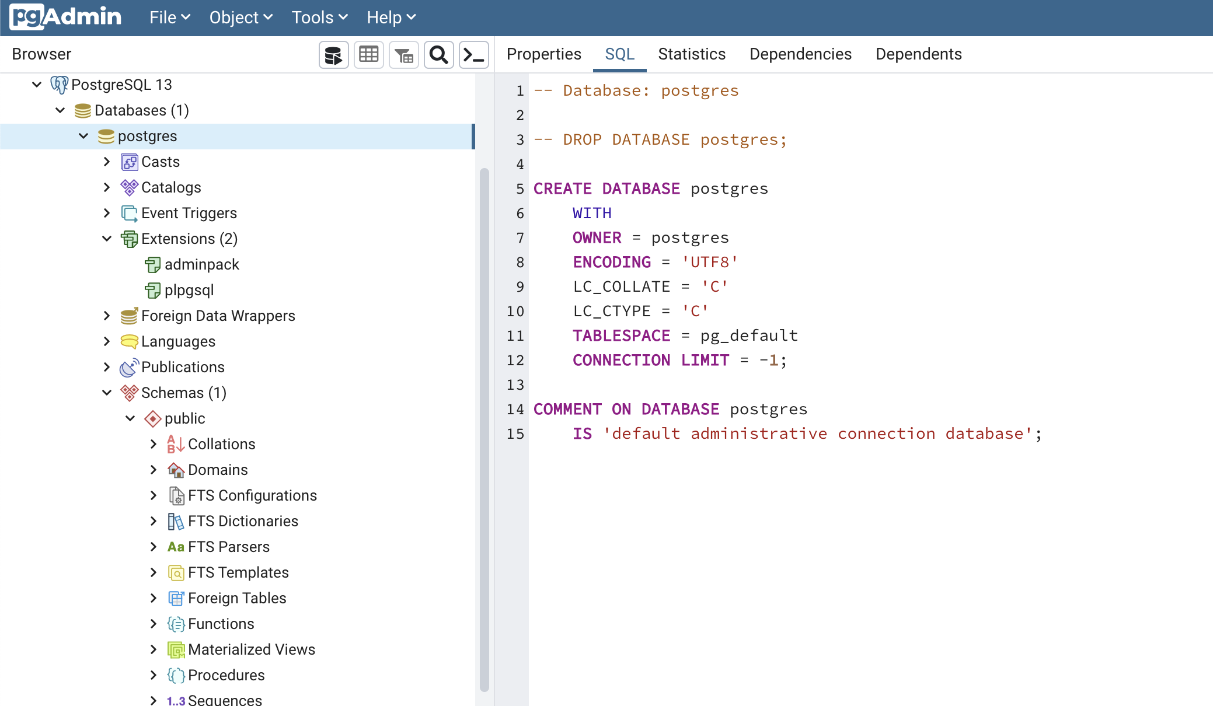Open the Query Tool from the browser toolbar

click(x=333, y=54)
